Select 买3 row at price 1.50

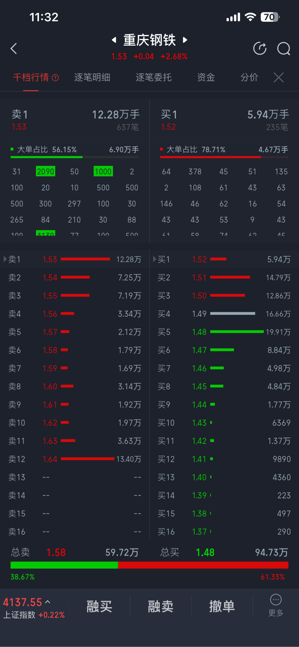click(x=224, y=295)
